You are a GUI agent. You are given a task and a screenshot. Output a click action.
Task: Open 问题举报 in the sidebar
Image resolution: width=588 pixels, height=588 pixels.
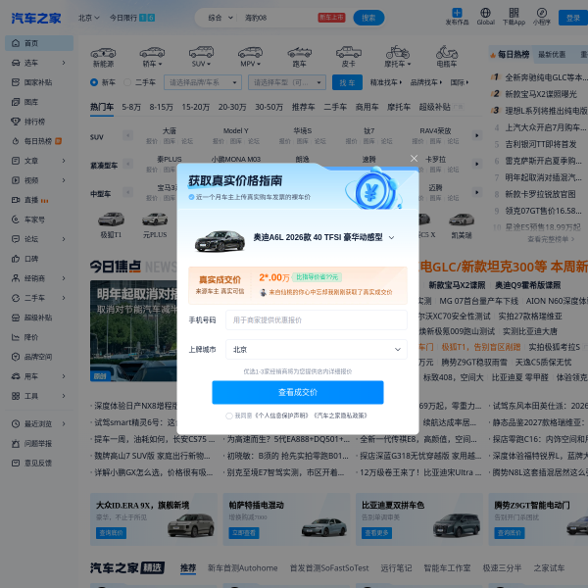tap(39, 444)
